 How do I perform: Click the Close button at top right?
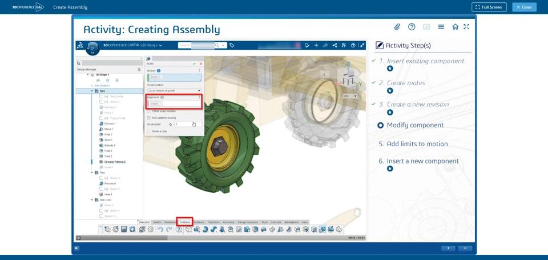(524, 7)
